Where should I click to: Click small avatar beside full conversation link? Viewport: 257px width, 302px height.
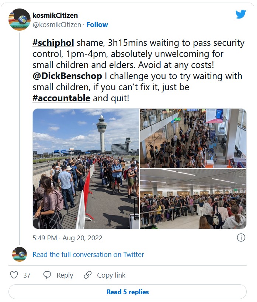(19, 254)
